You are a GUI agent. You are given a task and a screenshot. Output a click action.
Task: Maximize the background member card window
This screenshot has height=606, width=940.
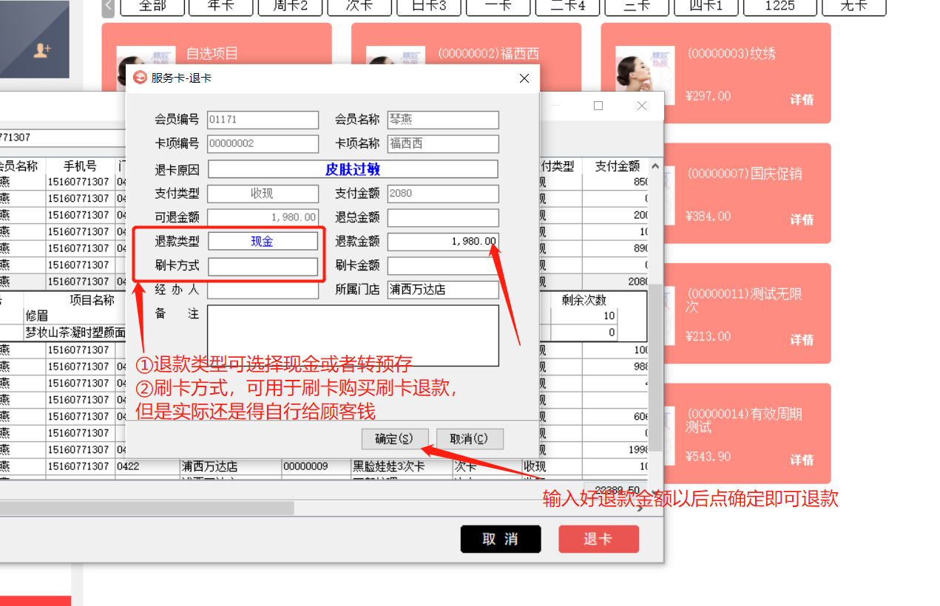[598, 106]
